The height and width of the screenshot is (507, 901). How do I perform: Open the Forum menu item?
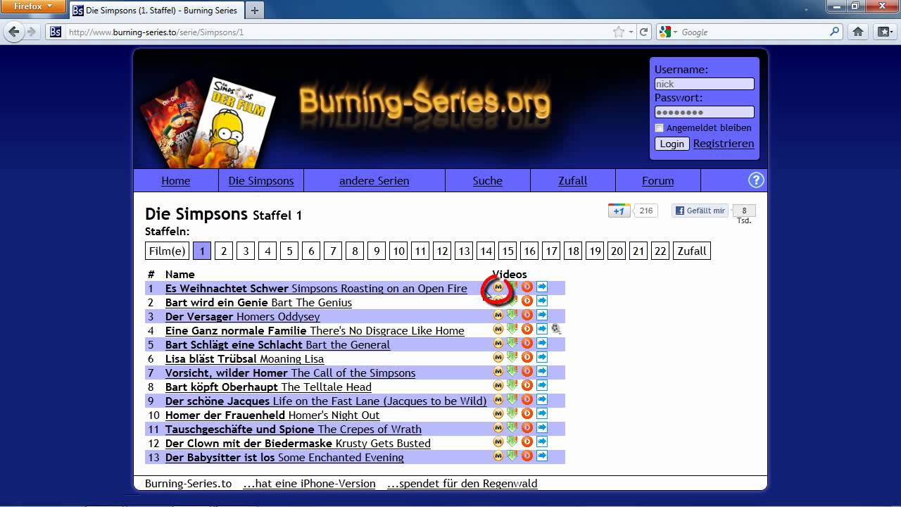657,181
